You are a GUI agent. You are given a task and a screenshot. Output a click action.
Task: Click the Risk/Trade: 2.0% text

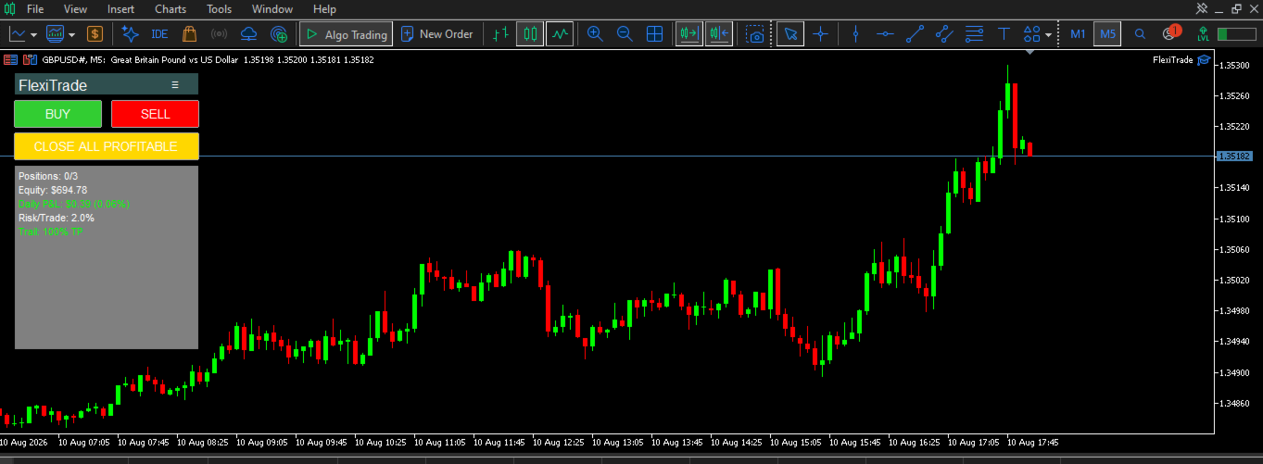57,218
